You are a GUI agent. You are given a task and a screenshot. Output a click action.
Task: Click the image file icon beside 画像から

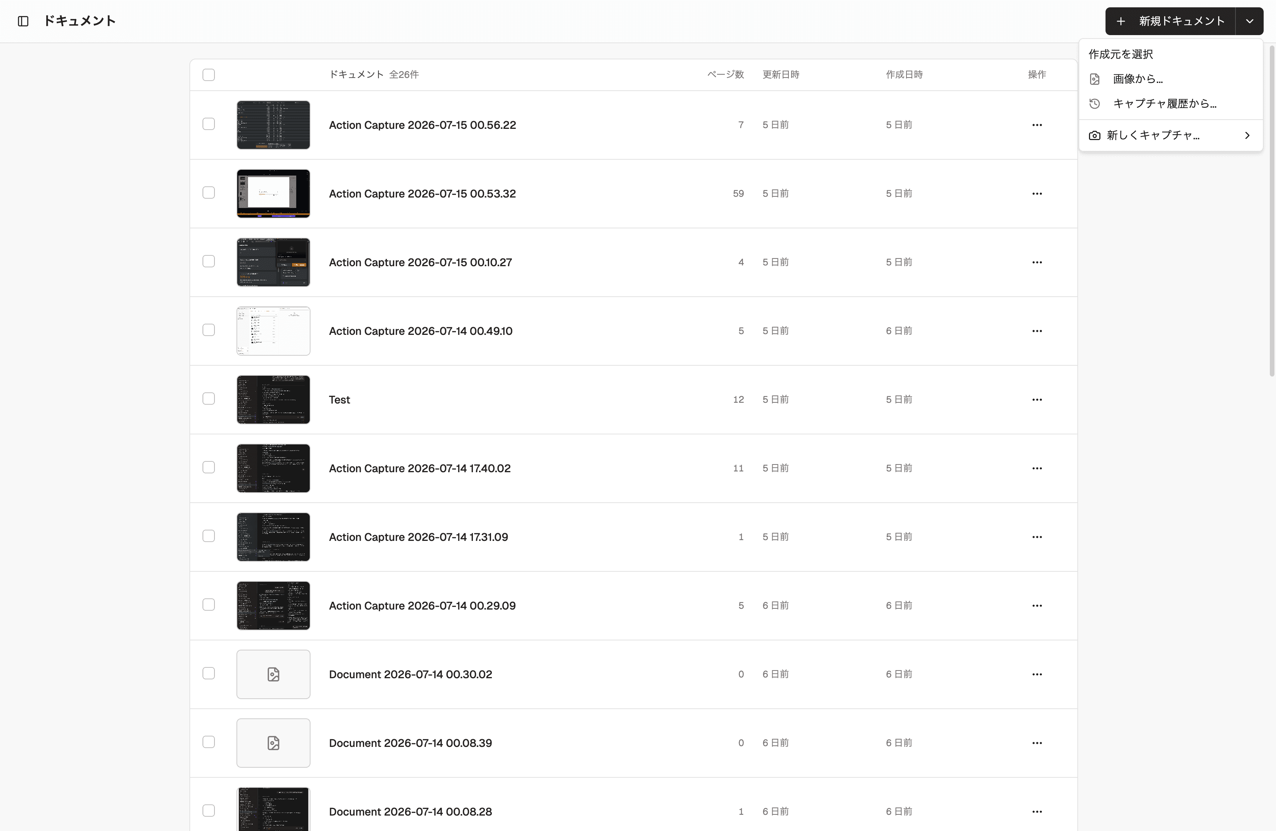pos(1095,79)
